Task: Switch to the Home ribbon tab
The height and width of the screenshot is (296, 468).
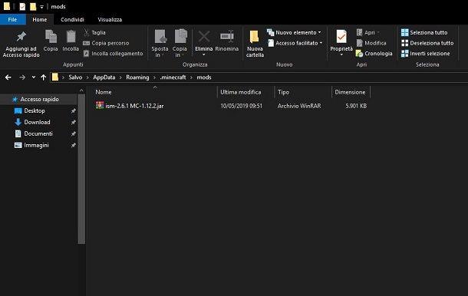Action: click(x=40, y=19)
